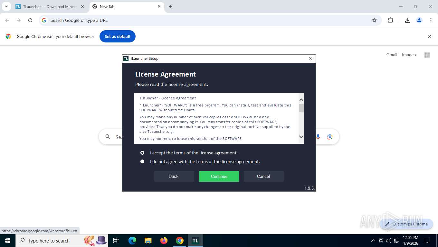Click the license agreement scrollbar thumb
The image size is (438, 247).
click(301, 108)
